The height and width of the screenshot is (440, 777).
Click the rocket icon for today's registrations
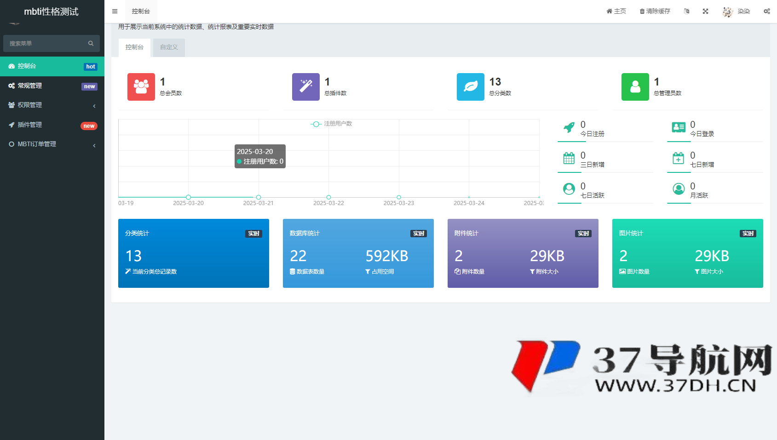pos(569,127)
